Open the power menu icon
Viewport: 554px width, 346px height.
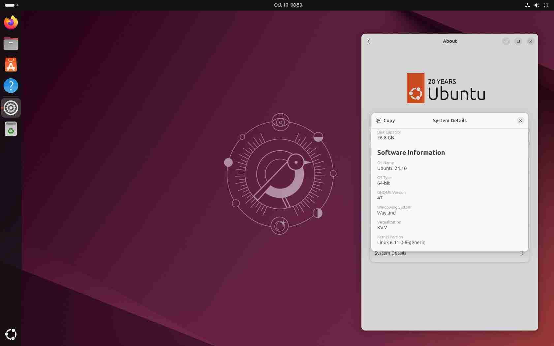tap(546, 5)
